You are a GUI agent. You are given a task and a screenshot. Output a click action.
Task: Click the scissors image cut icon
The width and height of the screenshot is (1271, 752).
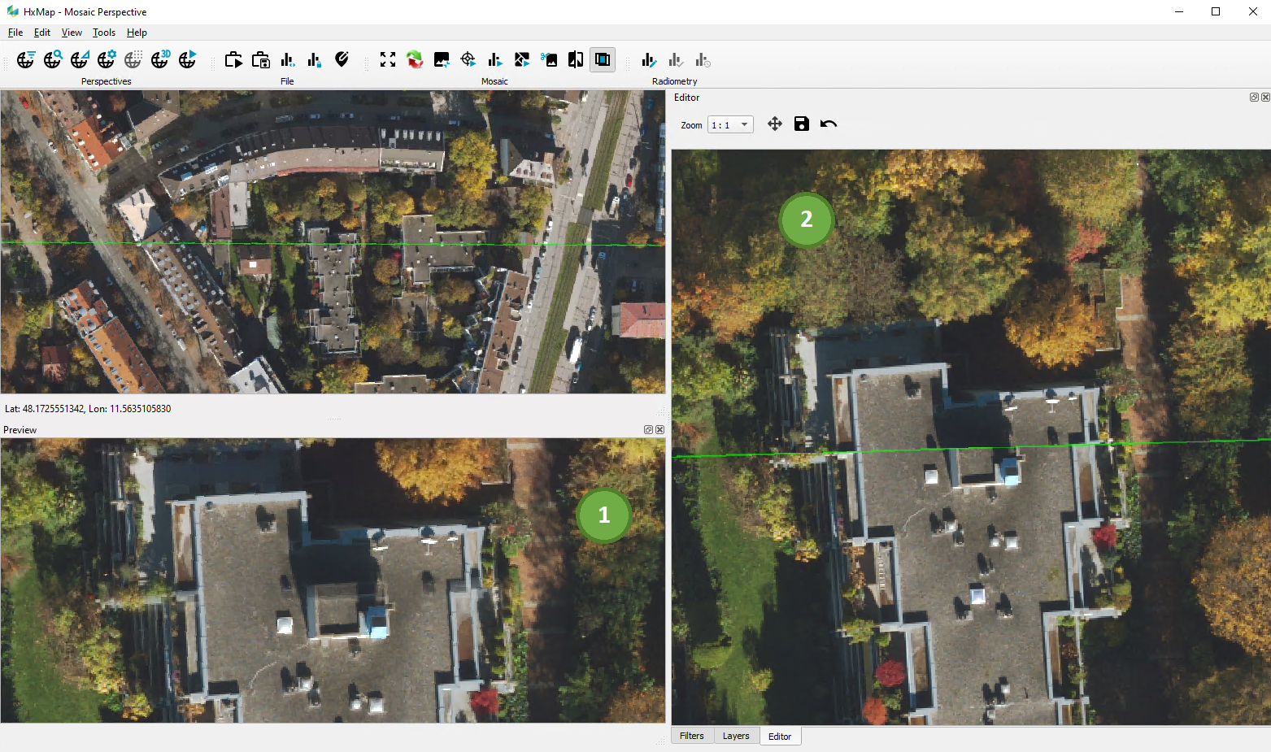(549, 59)
